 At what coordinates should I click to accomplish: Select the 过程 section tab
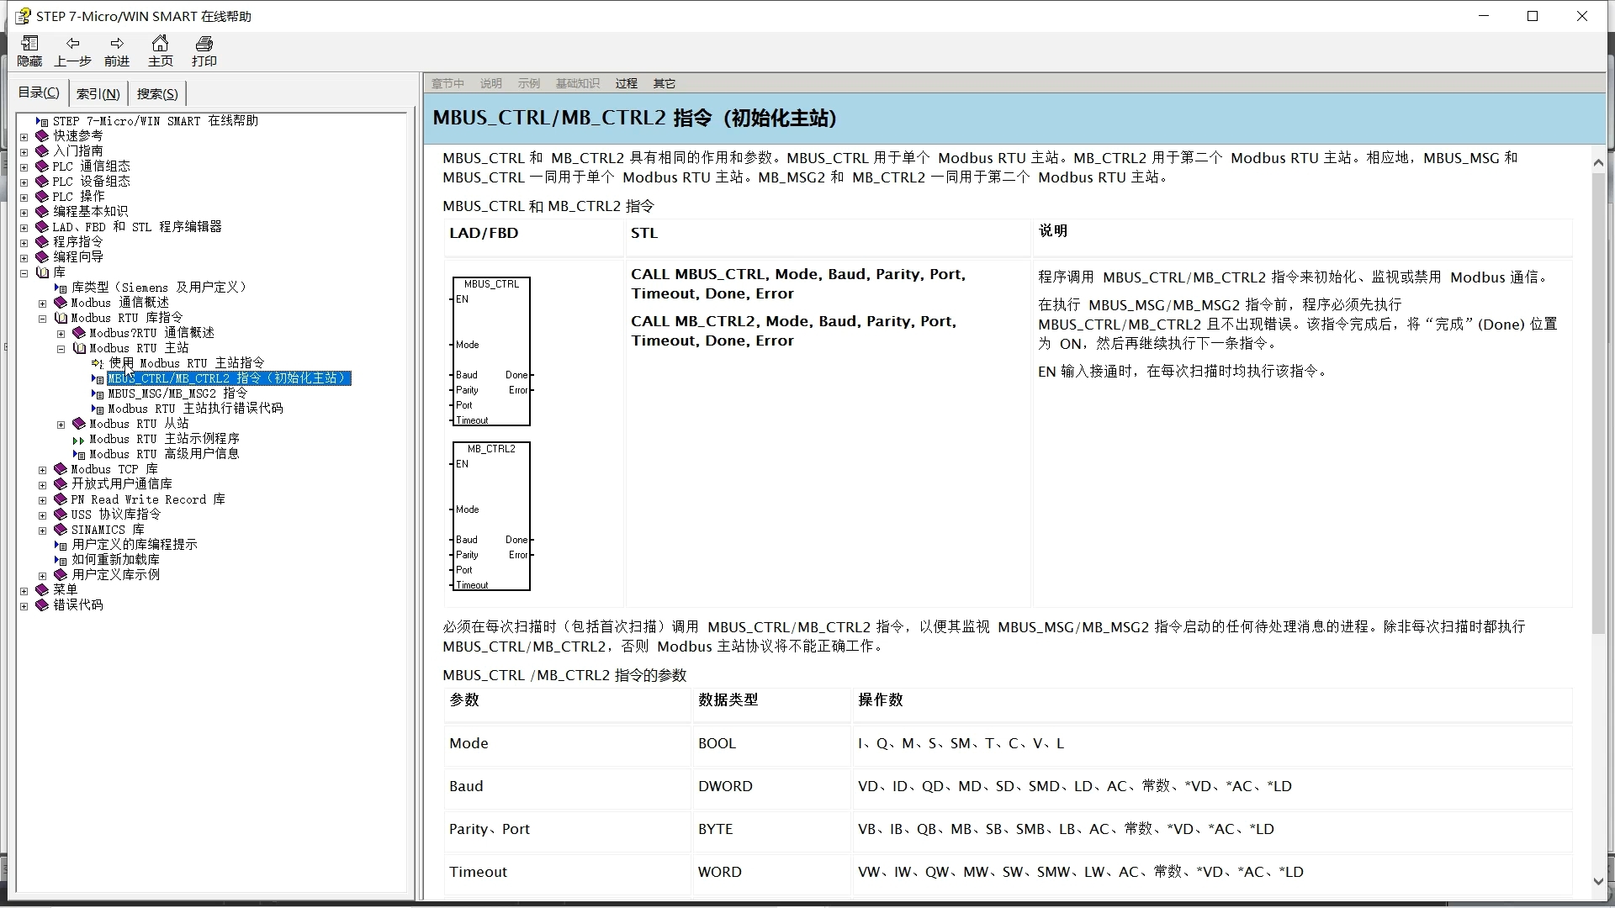click(626, 83)
